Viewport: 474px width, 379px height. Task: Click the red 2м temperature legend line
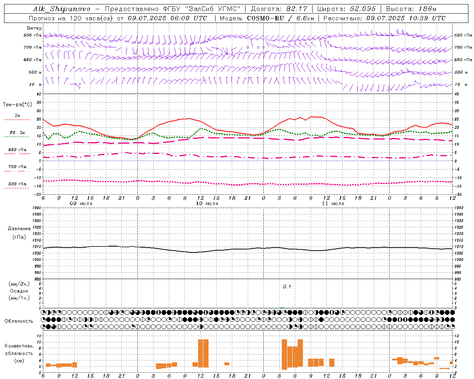tap(17, 120)
